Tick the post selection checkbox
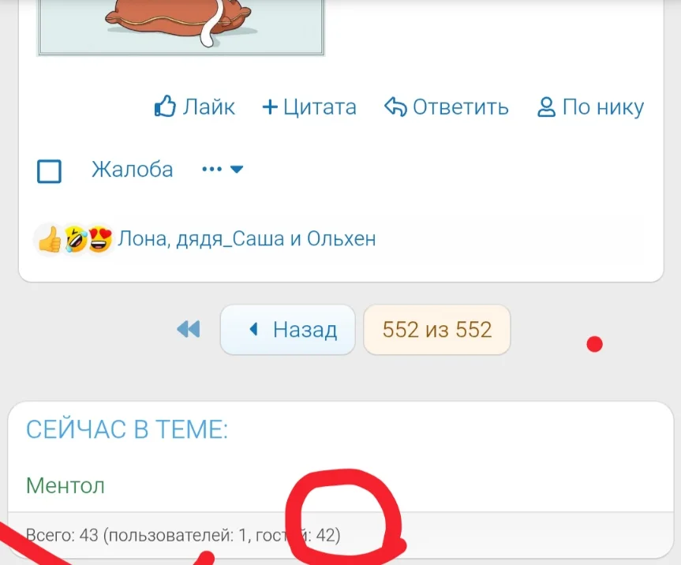The height and width of the screenshot is (565, 681). pos(49,171)
